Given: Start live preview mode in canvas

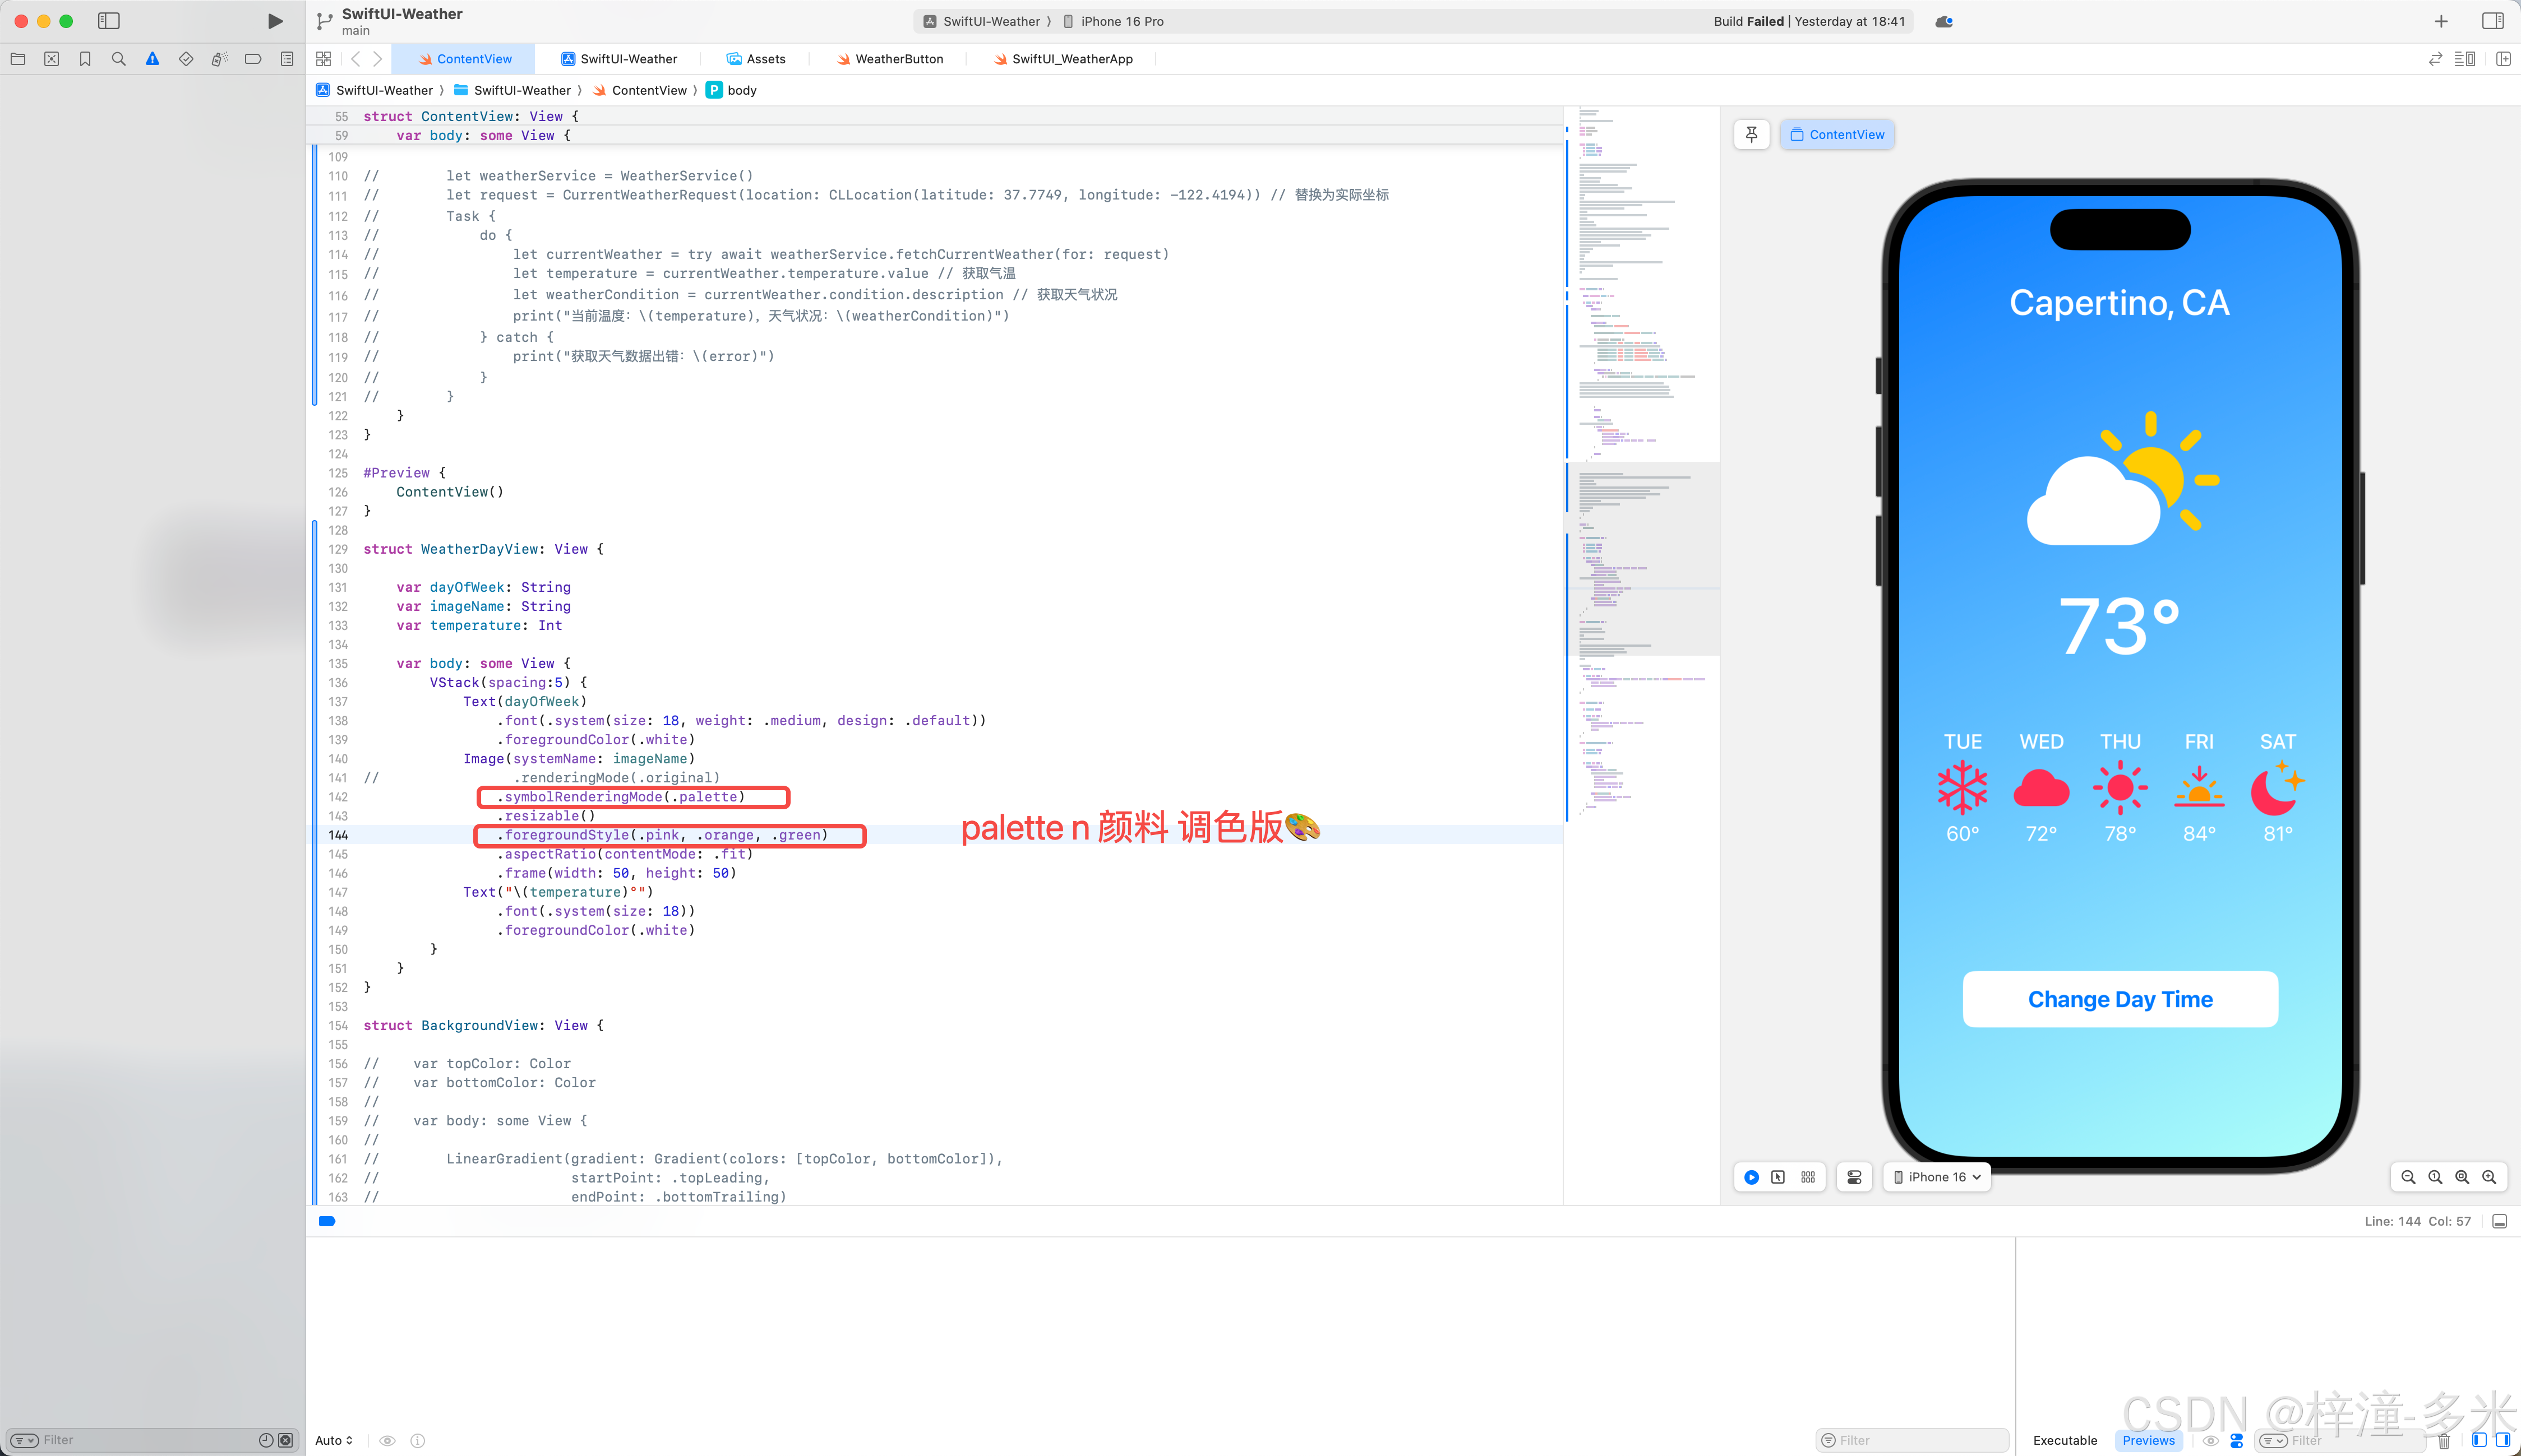Looking at the screenshot, I should pyautogui.click(x=1752, y=1177).
